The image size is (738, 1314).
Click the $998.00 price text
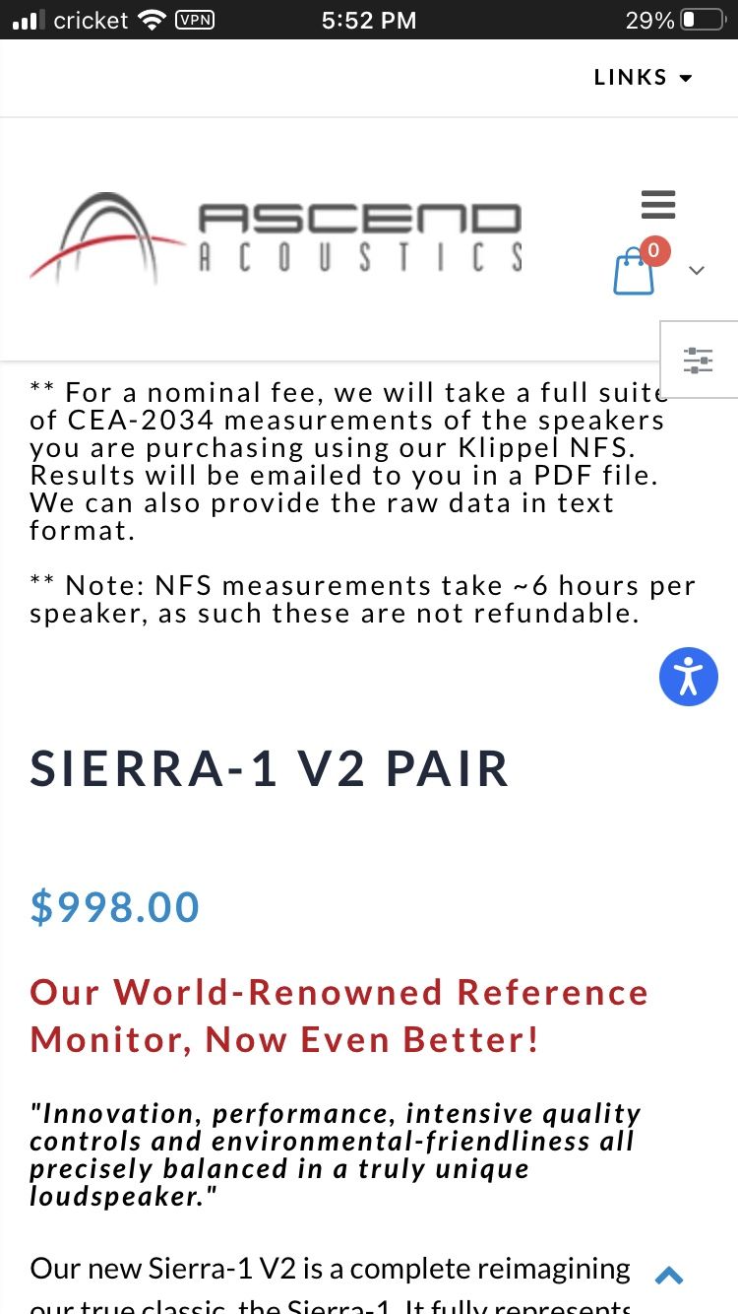coord(115,907)
